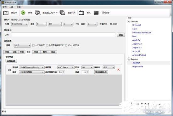Viewport: 173px width, 116px height.
Task: Open the File menu
Action: (4, 7)
